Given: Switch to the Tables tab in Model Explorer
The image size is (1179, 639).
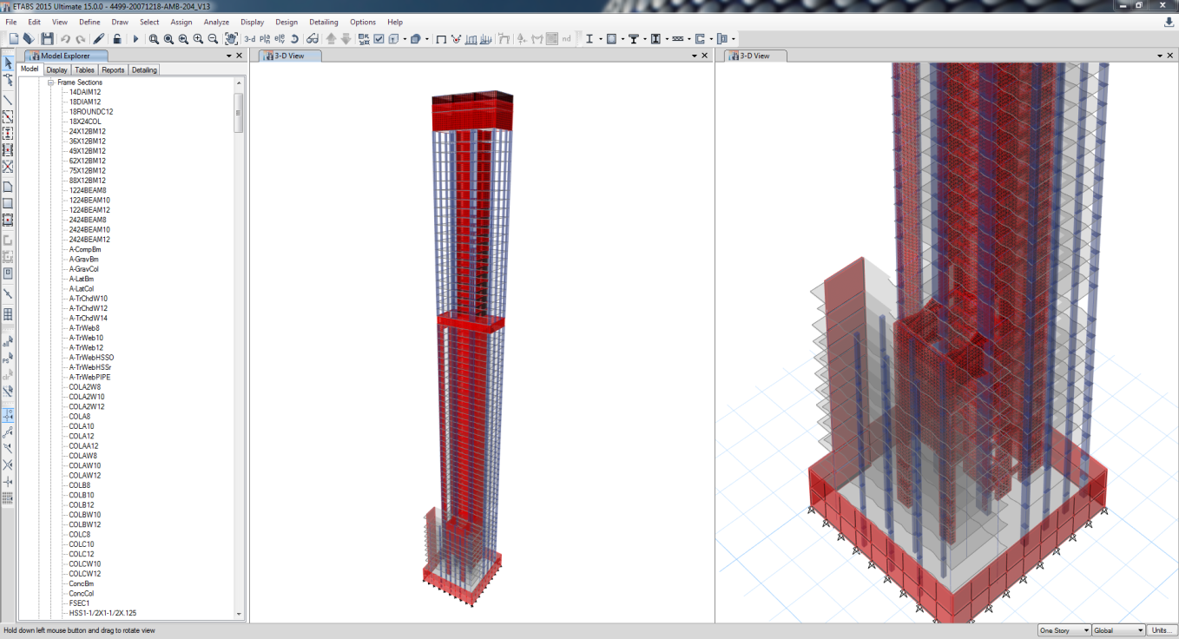Looking at the screenshot, I should pos(84,69).
